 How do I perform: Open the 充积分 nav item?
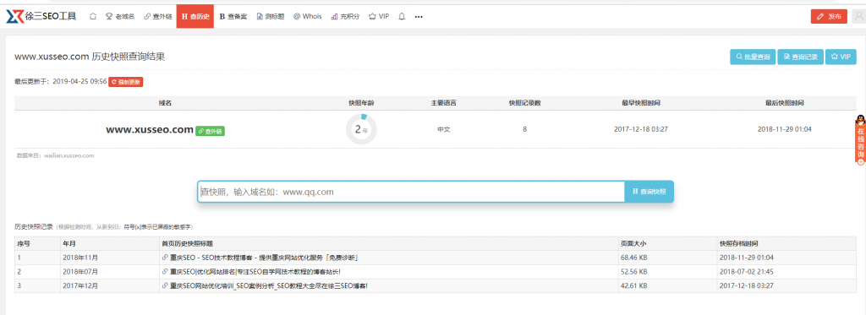pyautogui.click(x=345, y=17)
